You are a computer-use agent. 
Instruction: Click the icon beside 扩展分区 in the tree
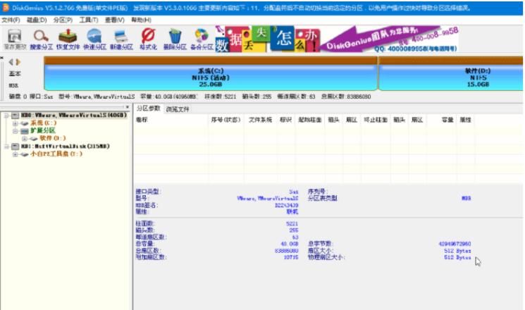[x=24, y=131]
